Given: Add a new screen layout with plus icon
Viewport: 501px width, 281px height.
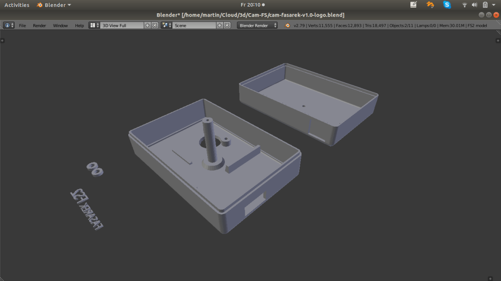Looking at the screenshot, I should click(x=147, y=25).
